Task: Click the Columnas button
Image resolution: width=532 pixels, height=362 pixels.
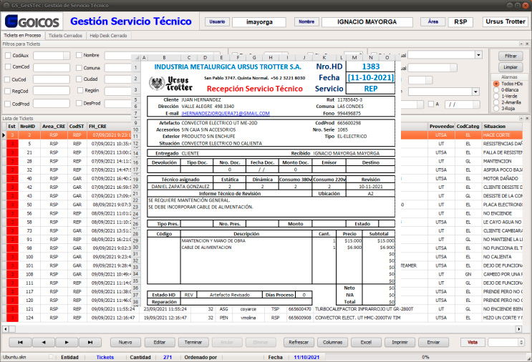Action: pyautogui.click(x=332, y=343)
